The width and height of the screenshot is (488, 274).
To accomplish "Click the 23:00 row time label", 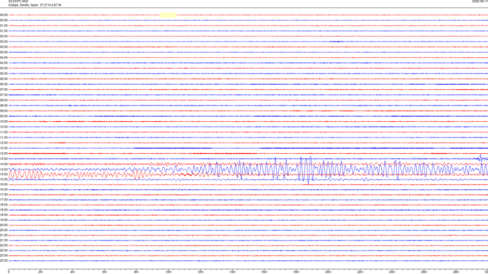I will pos(4,256).
